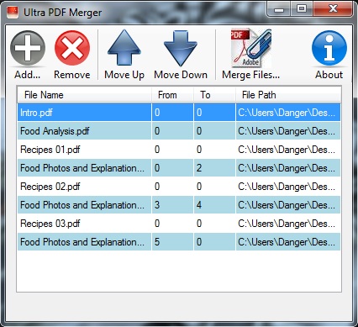The image size is (358, 327).
Task: Select the Recipes 03.pdf entry
Action: coord(179,224)
